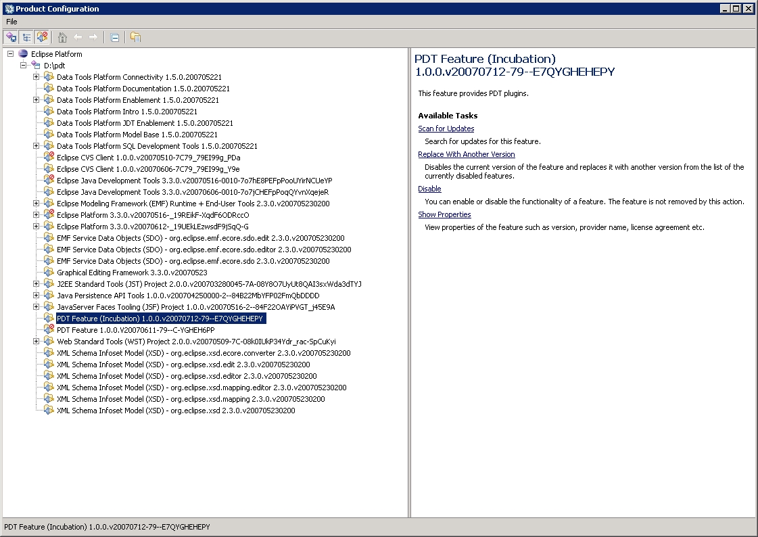Viewport: 758px width, 537px height.
Task: Click Java Development Tools v20070606 feature icon
Action: tap(49, 192)
